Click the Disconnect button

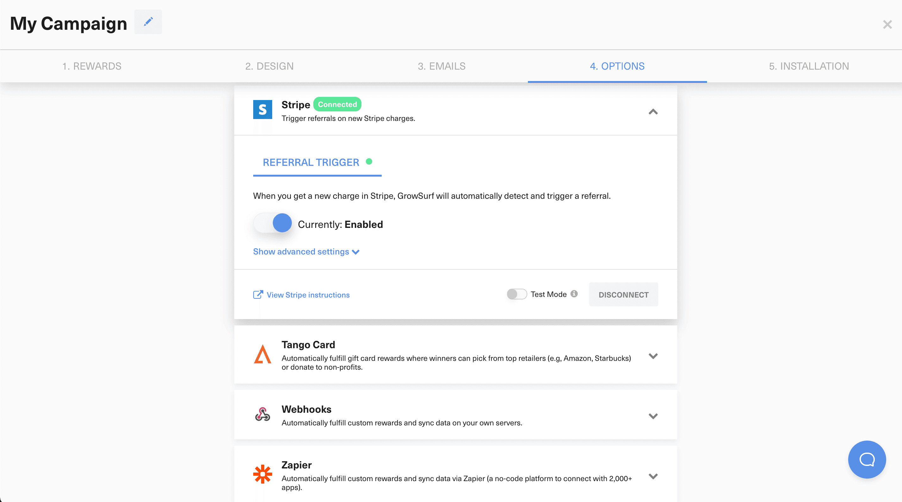tap(623, 294)
